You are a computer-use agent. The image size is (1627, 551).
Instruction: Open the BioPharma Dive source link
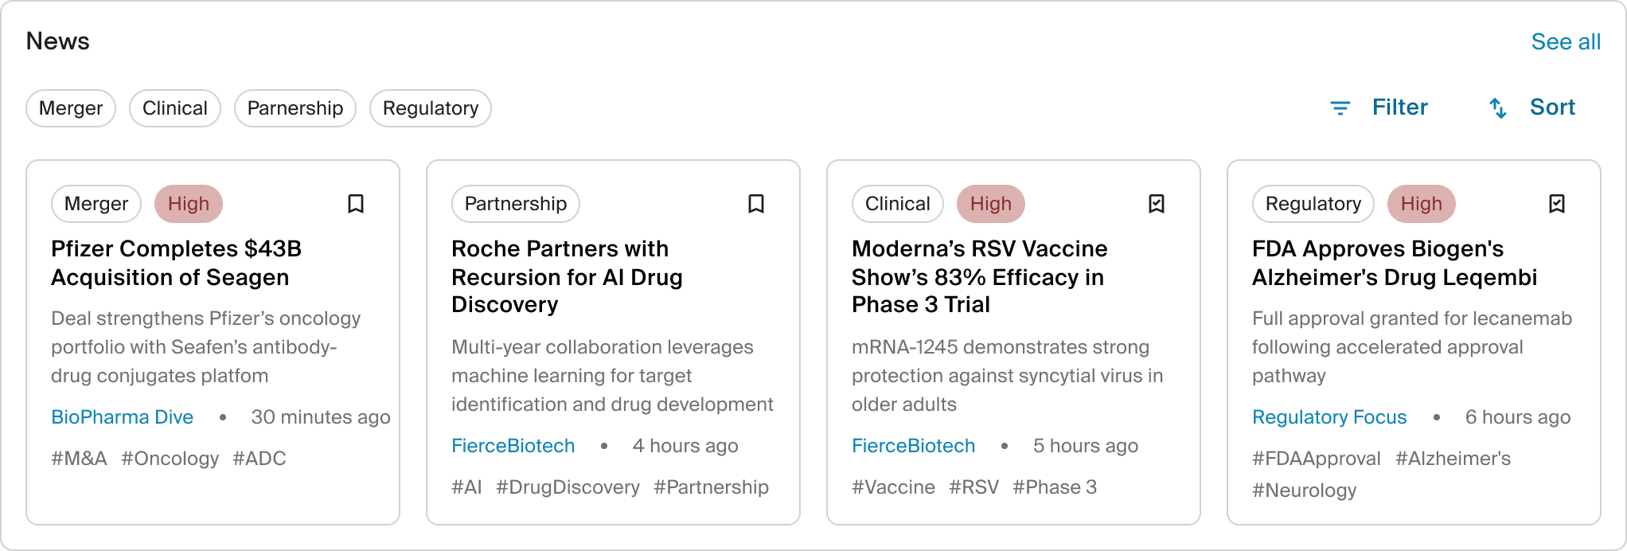123,417
